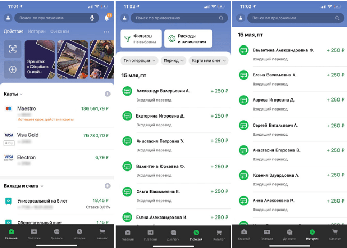Switch to the Истории tab
This screenshot has width=347, height=248.
pos(37,32)
